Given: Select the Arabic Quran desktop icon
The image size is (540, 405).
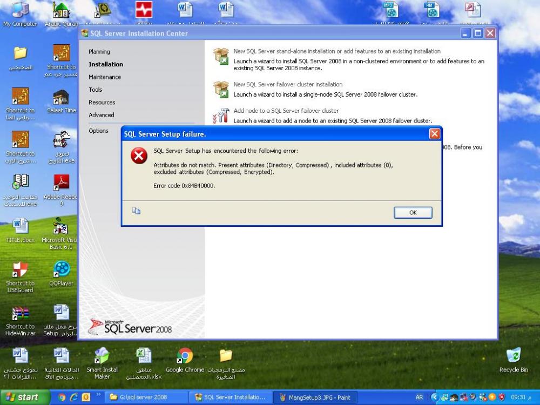Looking at the screenshot, I should tap(62, 14).
